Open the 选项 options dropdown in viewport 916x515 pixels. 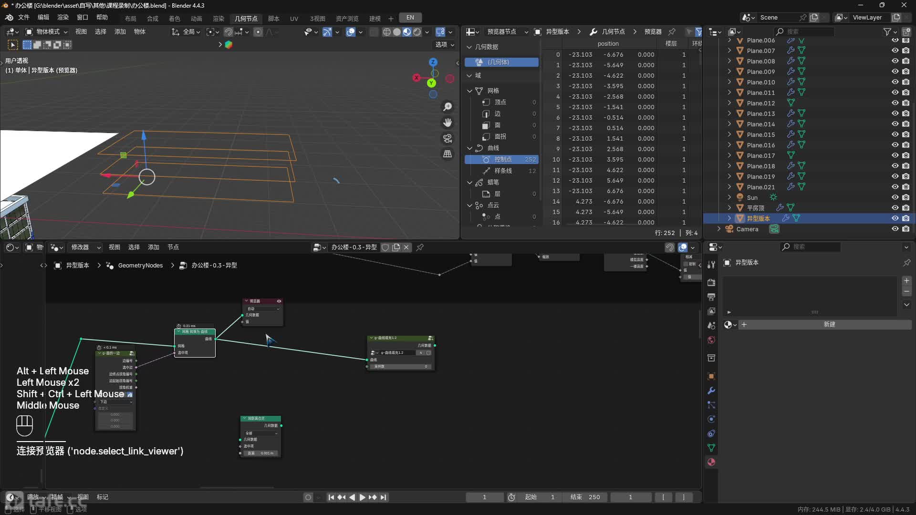[445, 45]
